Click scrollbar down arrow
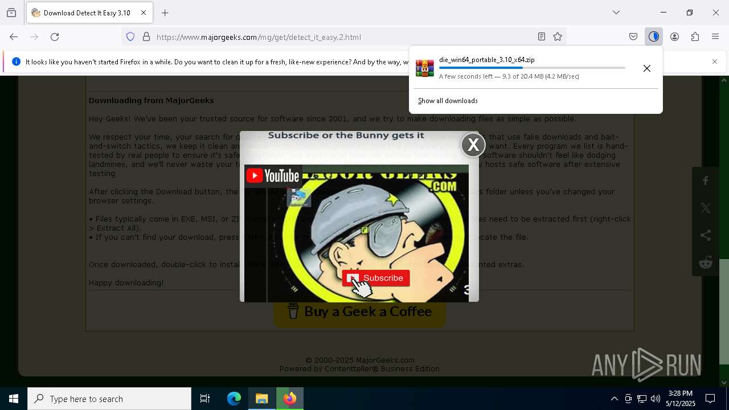729x410 pixels. 724,383
